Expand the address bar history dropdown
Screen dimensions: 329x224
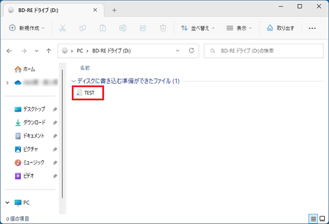pos(178,51)
